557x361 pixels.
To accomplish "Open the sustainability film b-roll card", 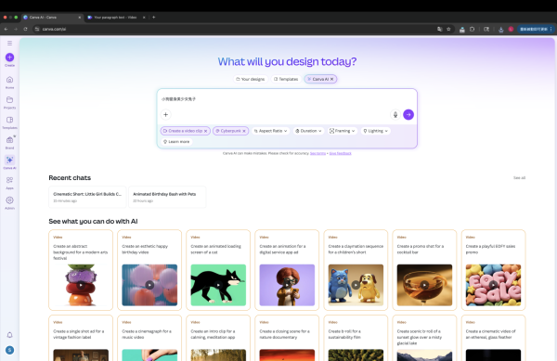I will tap(356, 339).
